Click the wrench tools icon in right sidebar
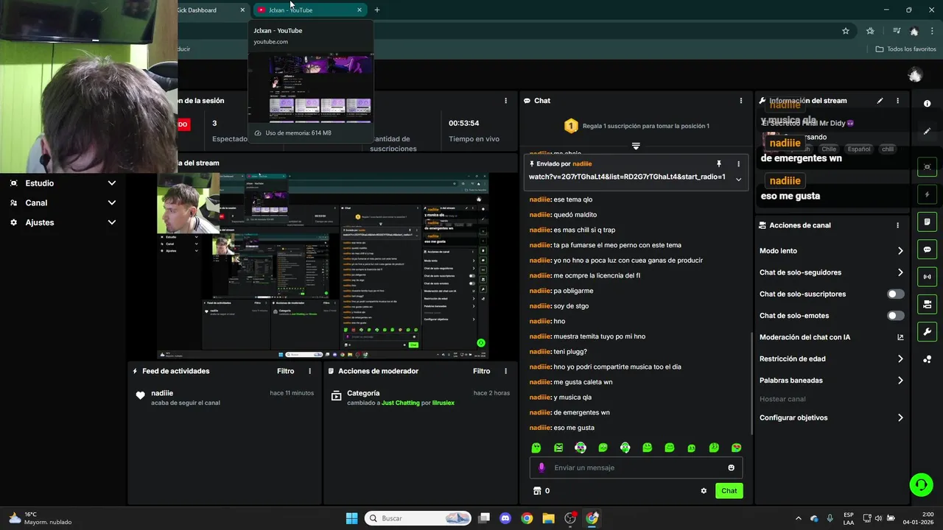 (x=927, y=331)
